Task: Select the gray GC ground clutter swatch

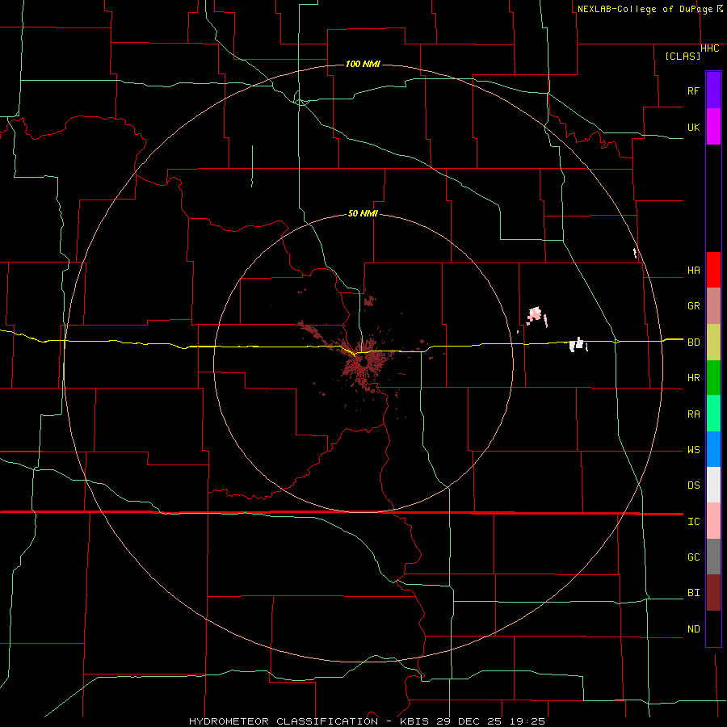Action: [713, 557]
